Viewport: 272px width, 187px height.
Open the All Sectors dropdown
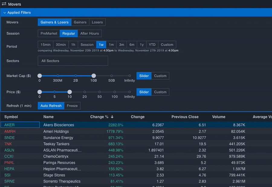73,61
